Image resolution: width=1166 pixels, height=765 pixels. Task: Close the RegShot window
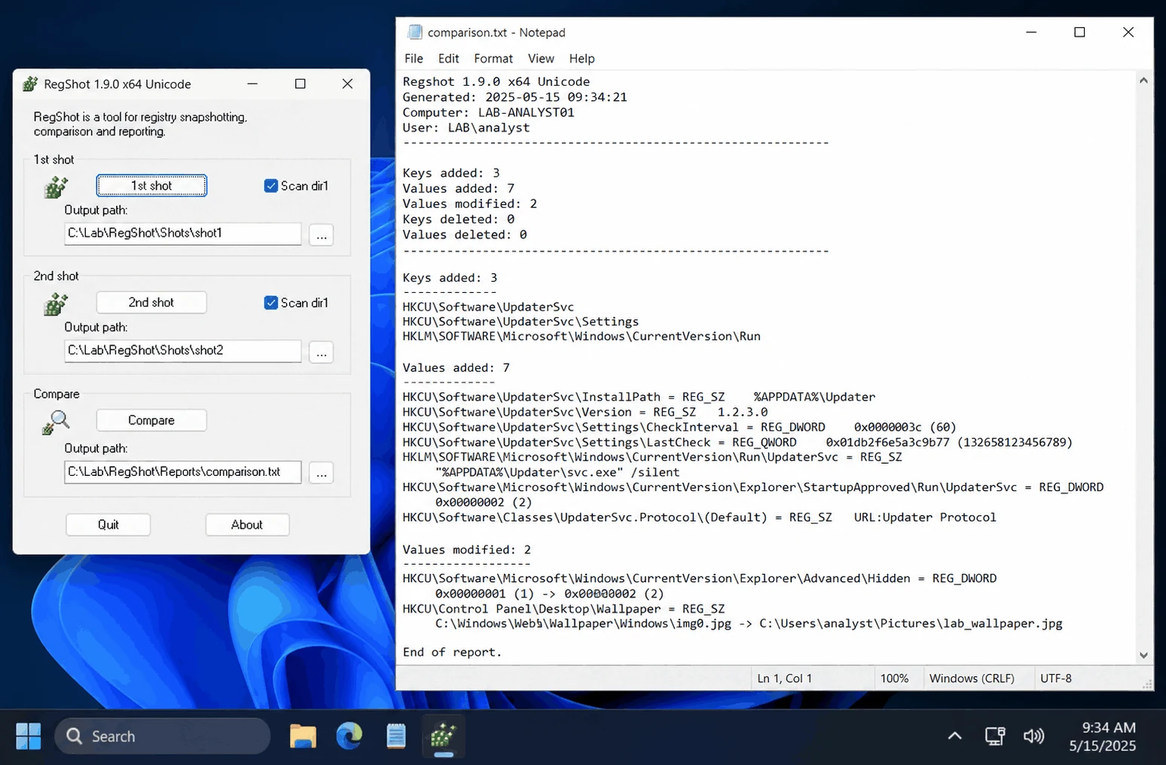click(347, 84)
